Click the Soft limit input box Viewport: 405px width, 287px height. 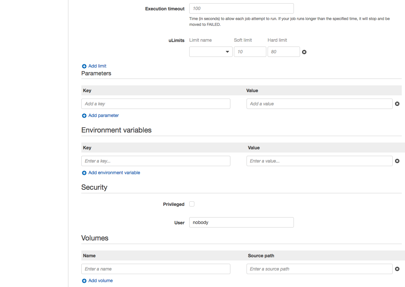point(250,52)
